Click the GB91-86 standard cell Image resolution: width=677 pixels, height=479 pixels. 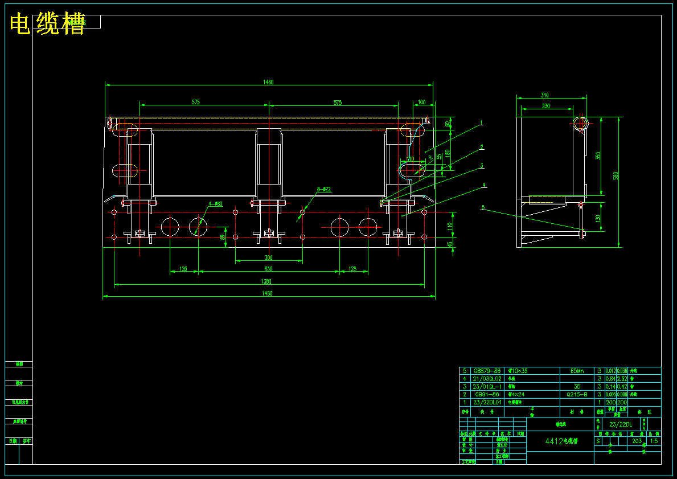[x=487, y=394]
